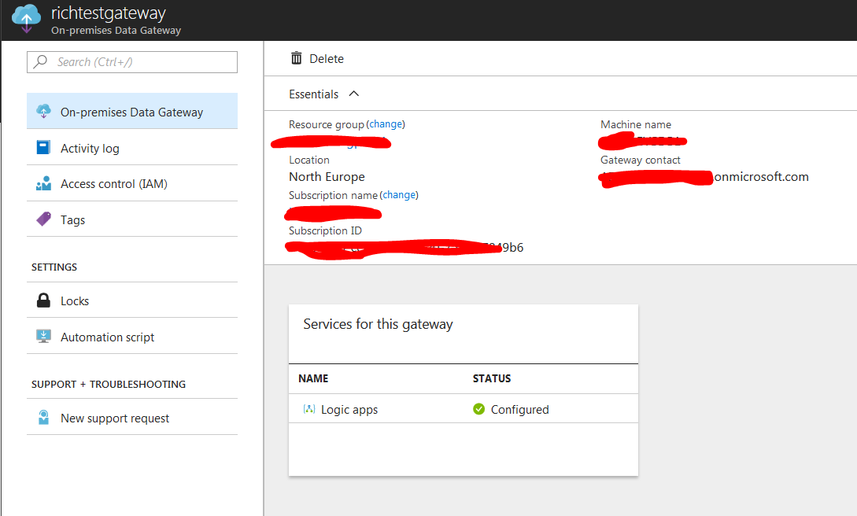
Task: Open the Locks settings item
Action: [x=132, y=300]
